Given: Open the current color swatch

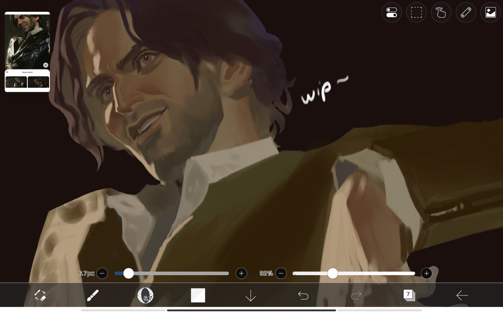Looking at the screenshot, I should [198, 296].
